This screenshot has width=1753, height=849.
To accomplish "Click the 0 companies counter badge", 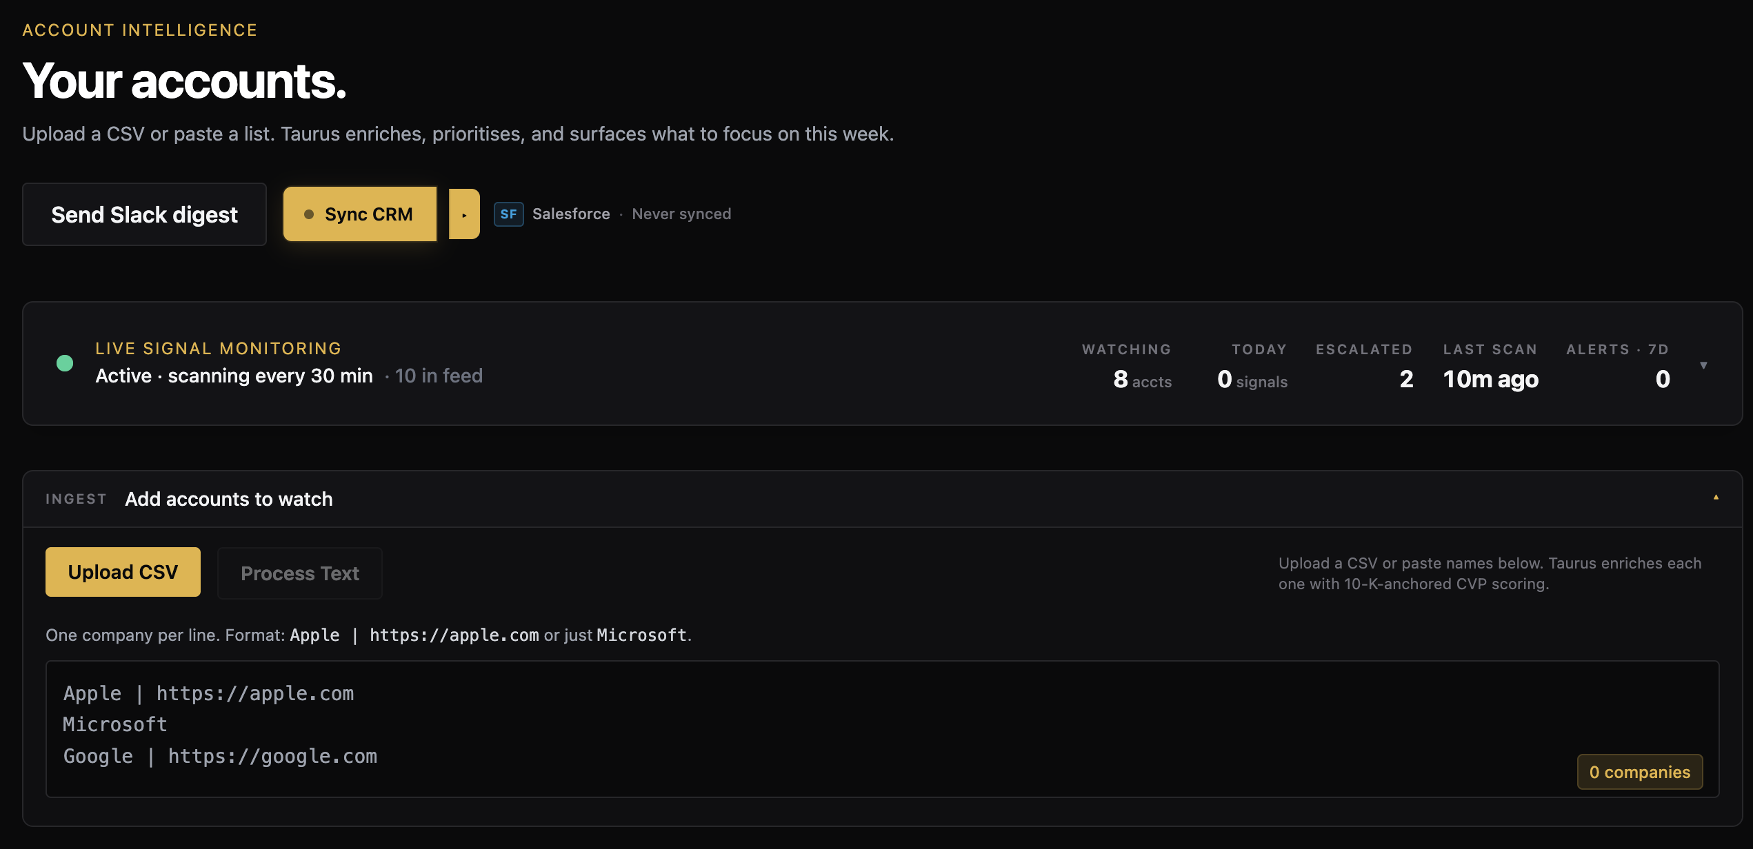I will point(1640,772).
